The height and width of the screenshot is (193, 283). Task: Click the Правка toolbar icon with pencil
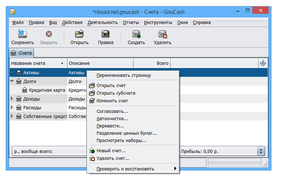[x=106, y=34]
